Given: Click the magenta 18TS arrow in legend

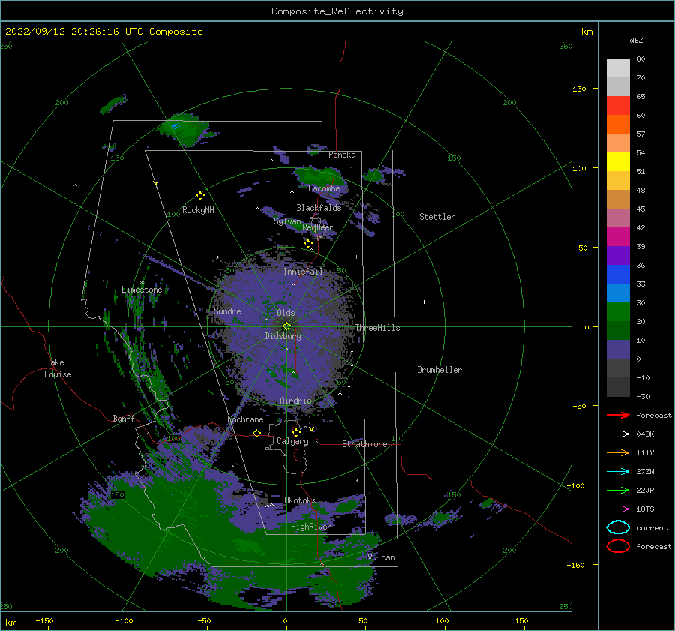Looking at the screenshot, I should tap(618, 509).
